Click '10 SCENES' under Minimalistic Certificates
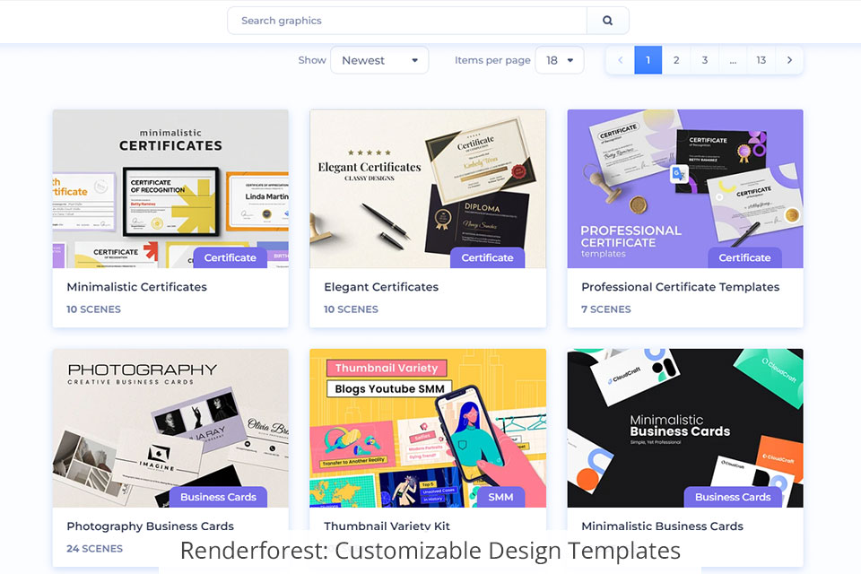The height and width of the screenshot is (574, 861). pyautogui.click(x=94, y=309)
